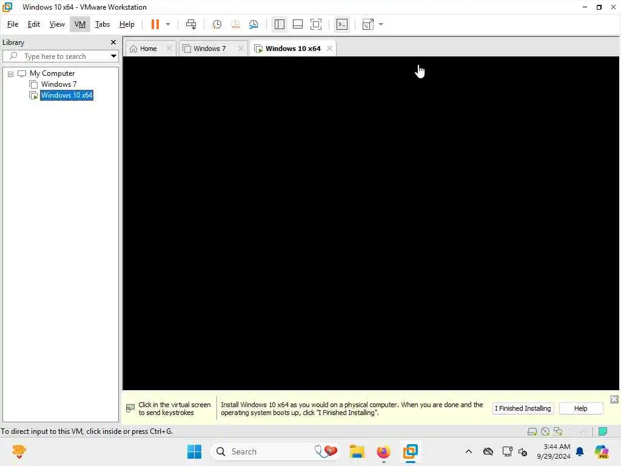Select My Computer in the library
621x466 pixels.
click(x=52, y=73)
